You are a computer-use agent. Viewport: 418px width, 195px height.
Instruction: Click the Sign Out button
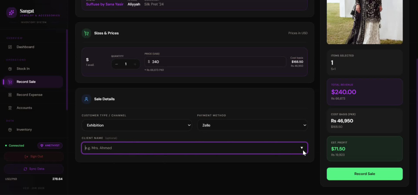pos(33,157)
